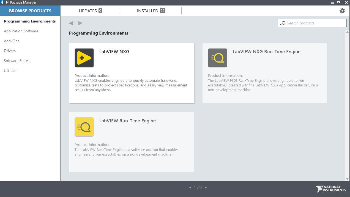Image resolution: width=350 pixels, height=197 pixels.
Task: Select Programming Environments category
Action: (30, 21)
